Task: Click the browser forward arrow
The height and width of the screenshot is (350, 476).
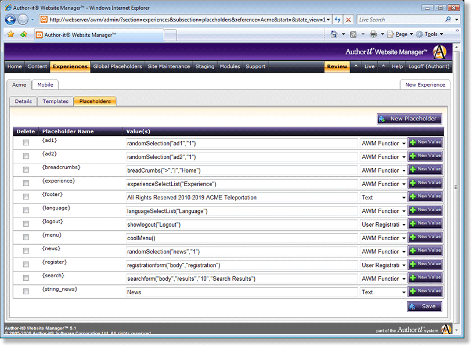Action: 23,20
